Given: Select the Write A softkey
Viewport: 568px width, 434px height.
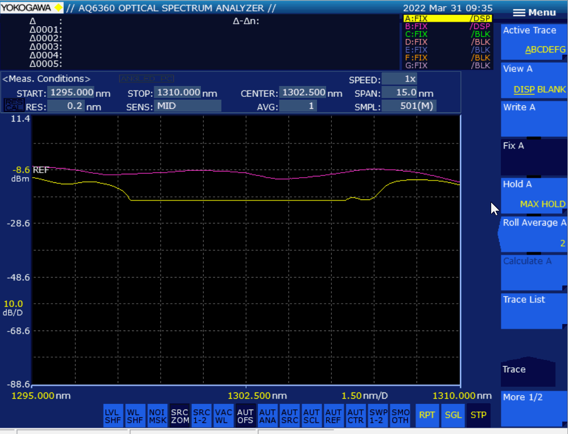Looking at the screenshot, I should (534, 118).
